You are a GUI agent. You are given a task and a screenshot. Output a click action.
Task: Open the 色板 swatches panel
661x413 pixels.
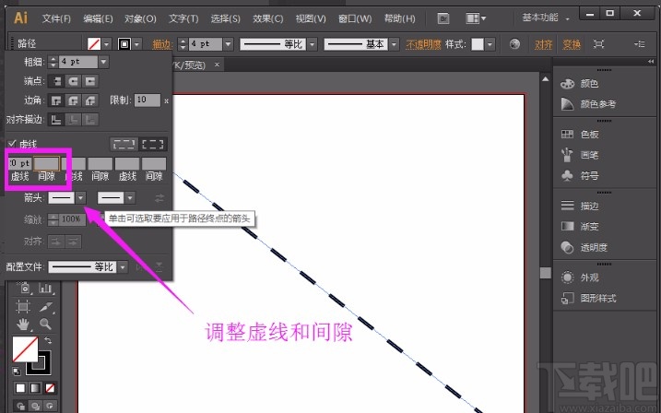(x=579, y=134)
